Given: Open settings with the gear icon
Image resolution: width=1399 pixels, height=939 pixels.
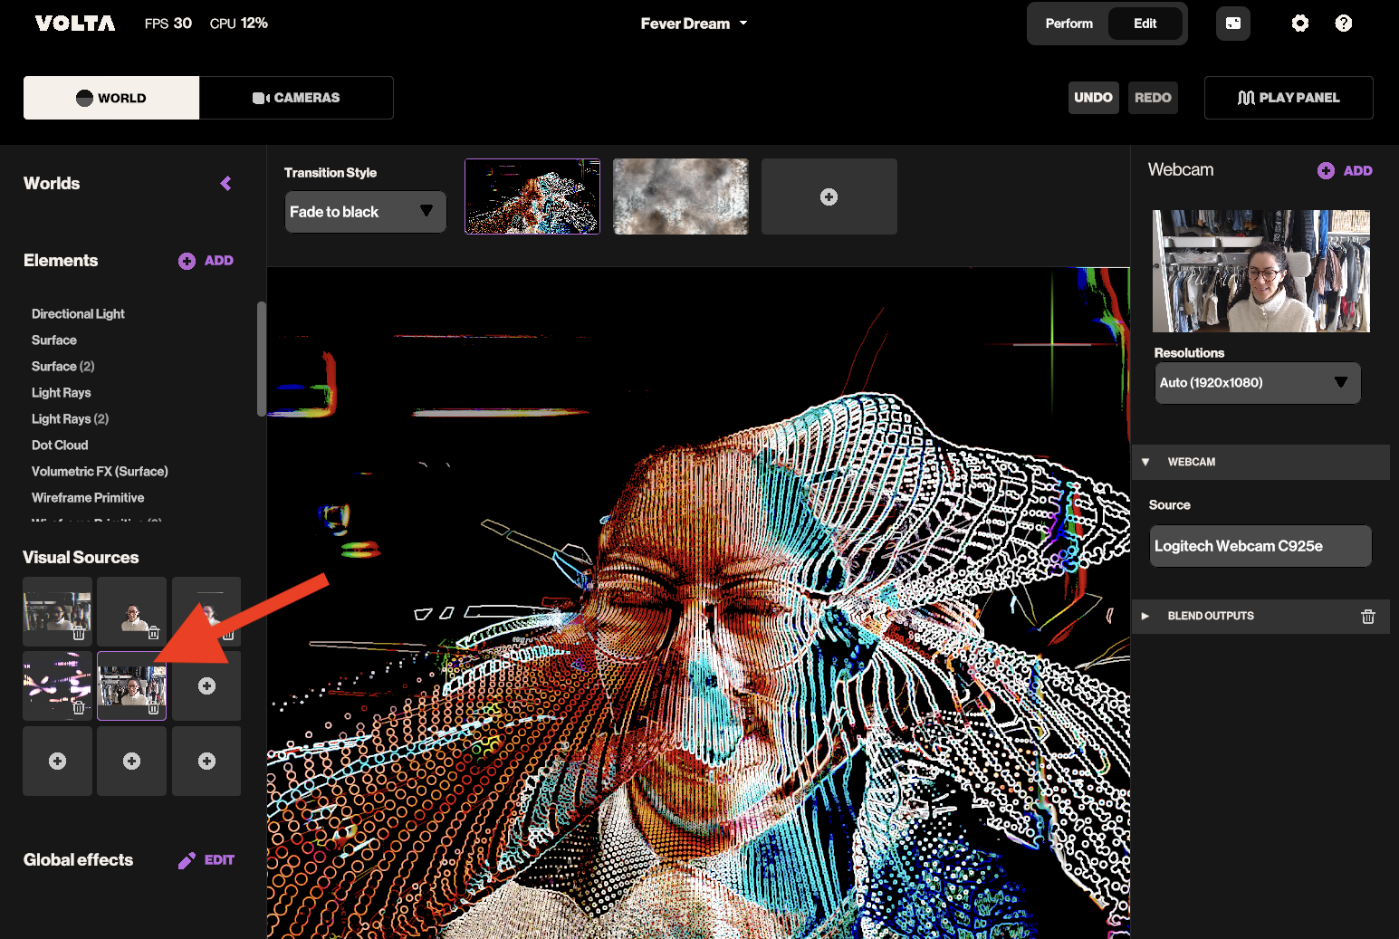Looking at the screenshot, I should click(1299, 24).
